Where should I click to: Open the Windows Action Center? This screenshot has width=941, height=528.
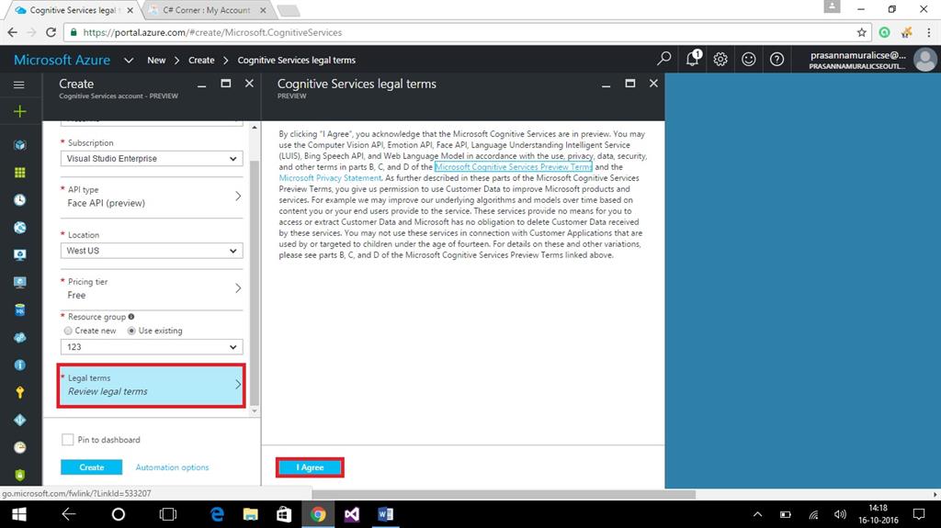[x=919, y=514]
